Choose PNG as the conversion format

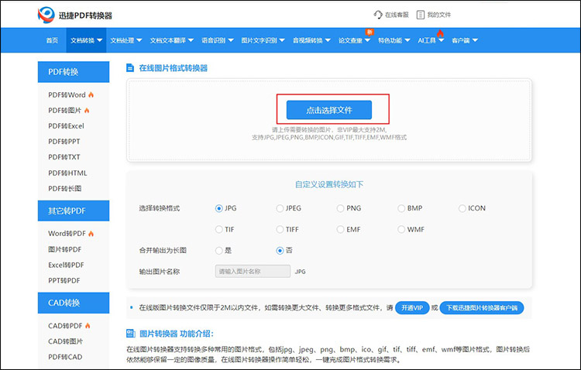[x=340, y=208]
